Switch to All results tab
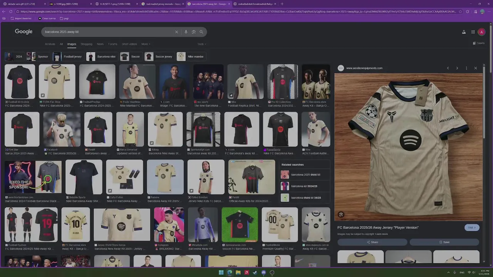 (x=61, y=44)
